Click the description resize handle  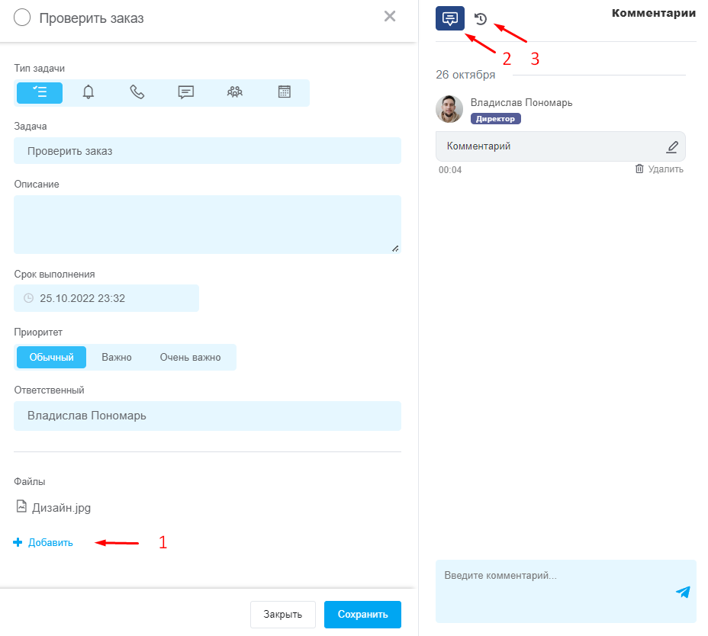click(x=395, y=249)
